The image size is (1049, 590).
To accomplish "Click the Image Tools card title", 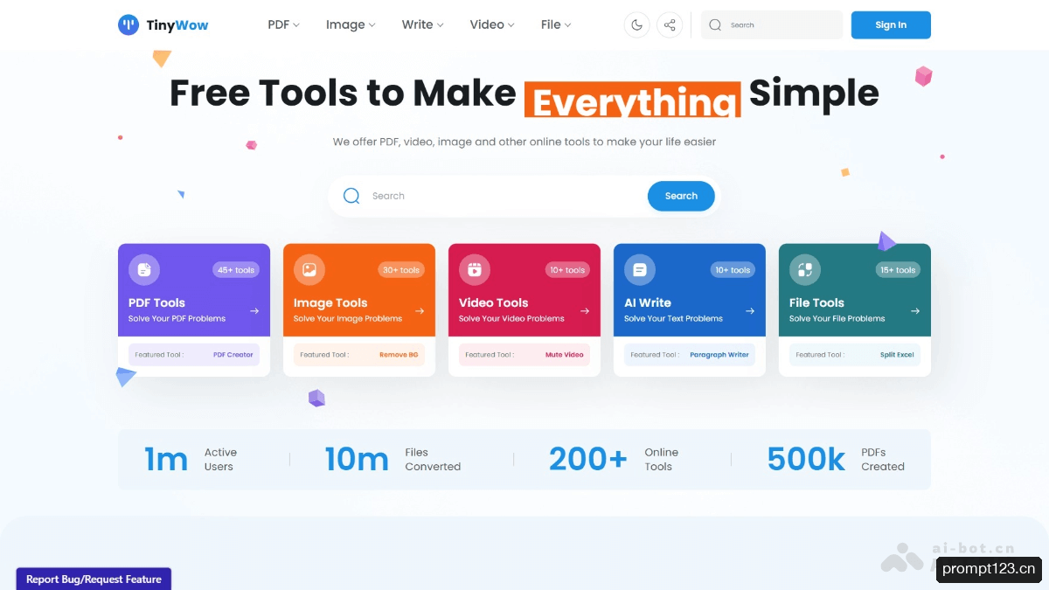I will click(x=330, y=302).
